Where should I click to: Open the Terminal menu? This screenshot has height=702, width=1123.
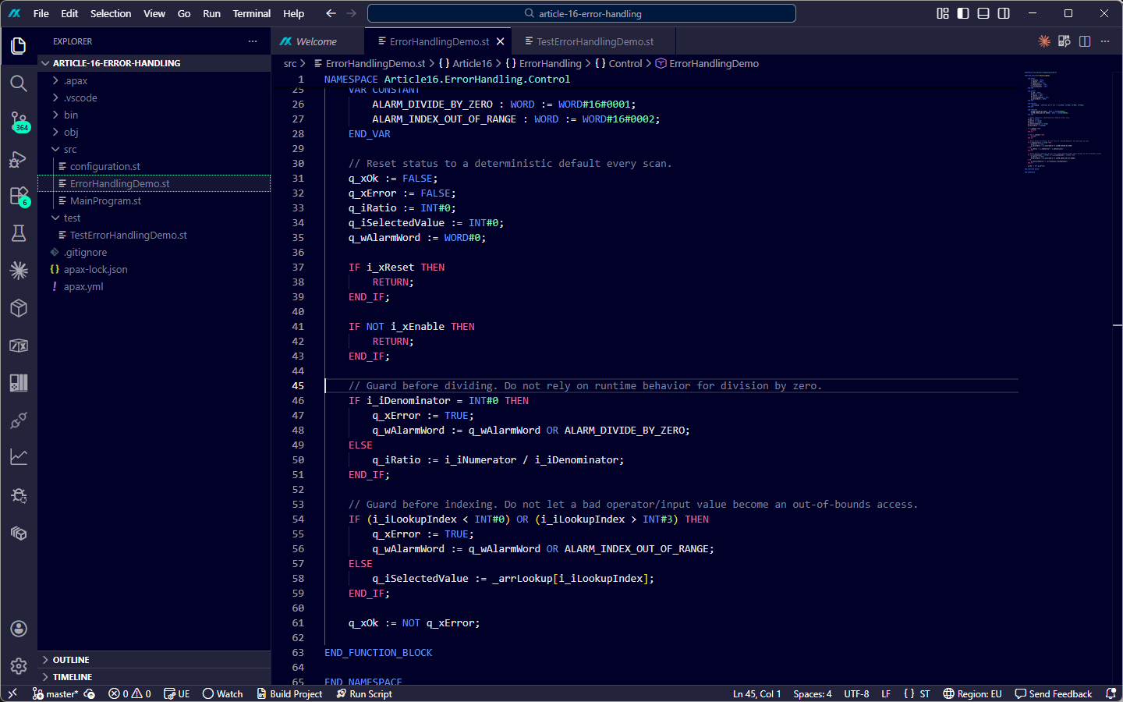click(x=251, y=13)
